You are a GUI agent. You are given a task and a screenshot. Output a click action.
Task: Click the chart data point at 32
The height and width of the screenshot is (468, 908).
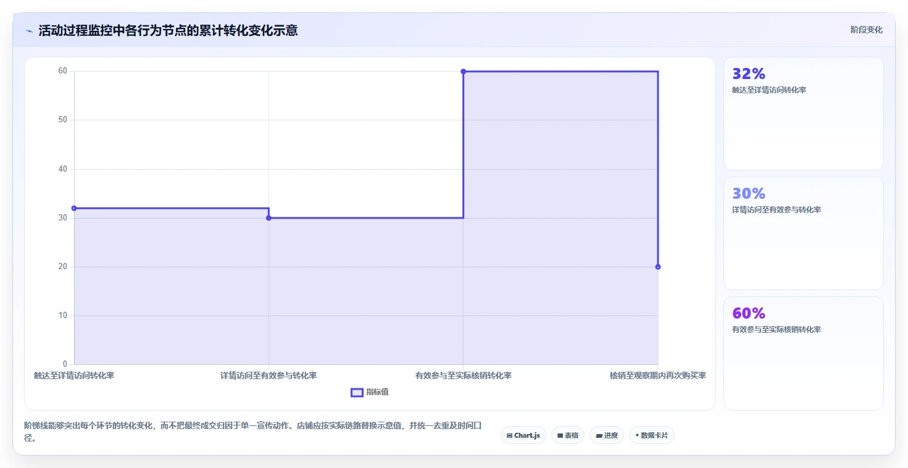pyautogui.click(x=74, y=208)
